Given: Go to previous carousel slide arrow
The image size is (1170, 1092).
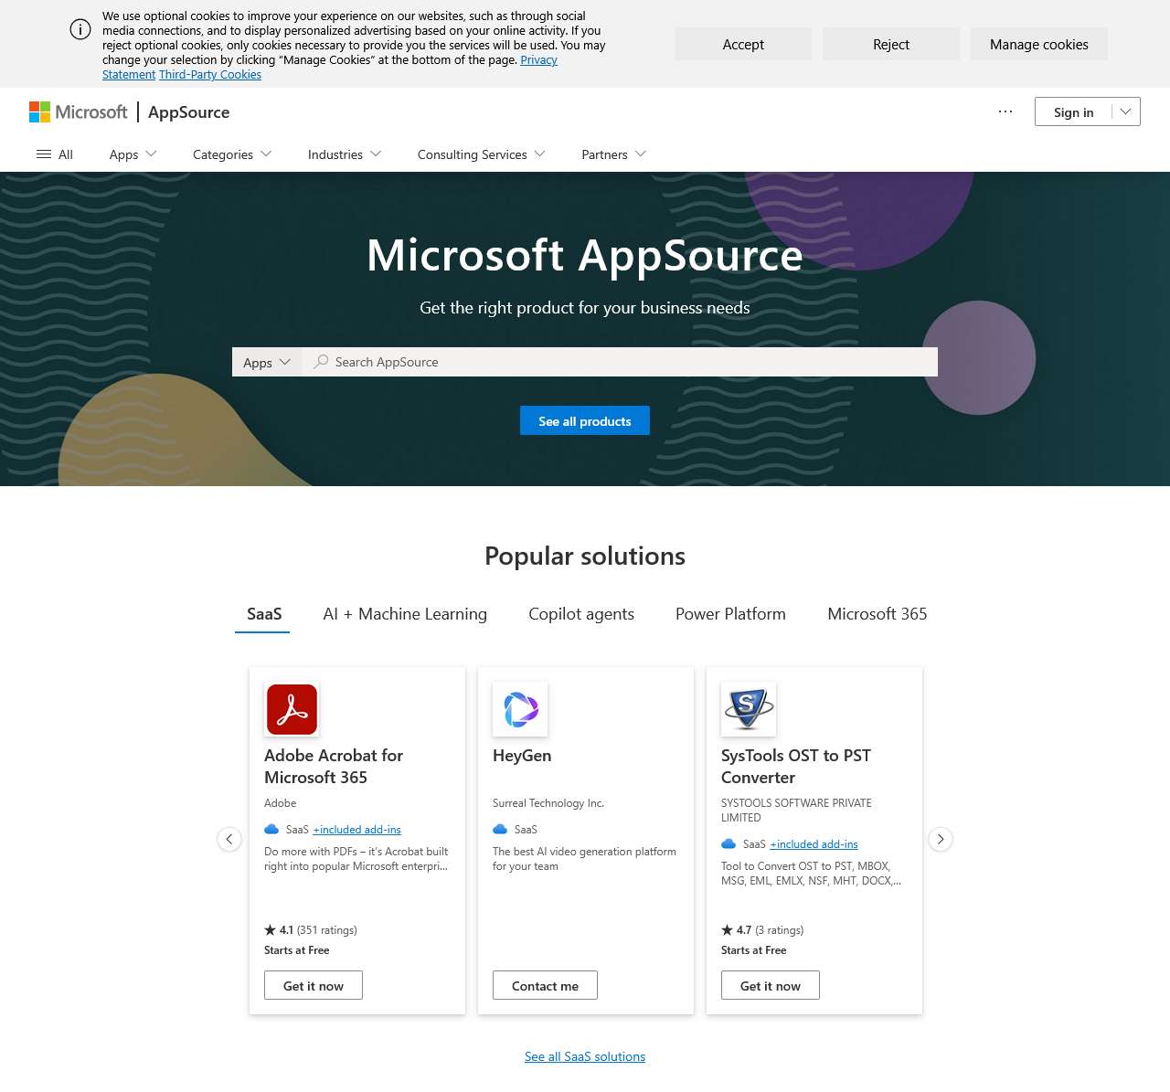Looking at the screenshot, I should [229, 839].
